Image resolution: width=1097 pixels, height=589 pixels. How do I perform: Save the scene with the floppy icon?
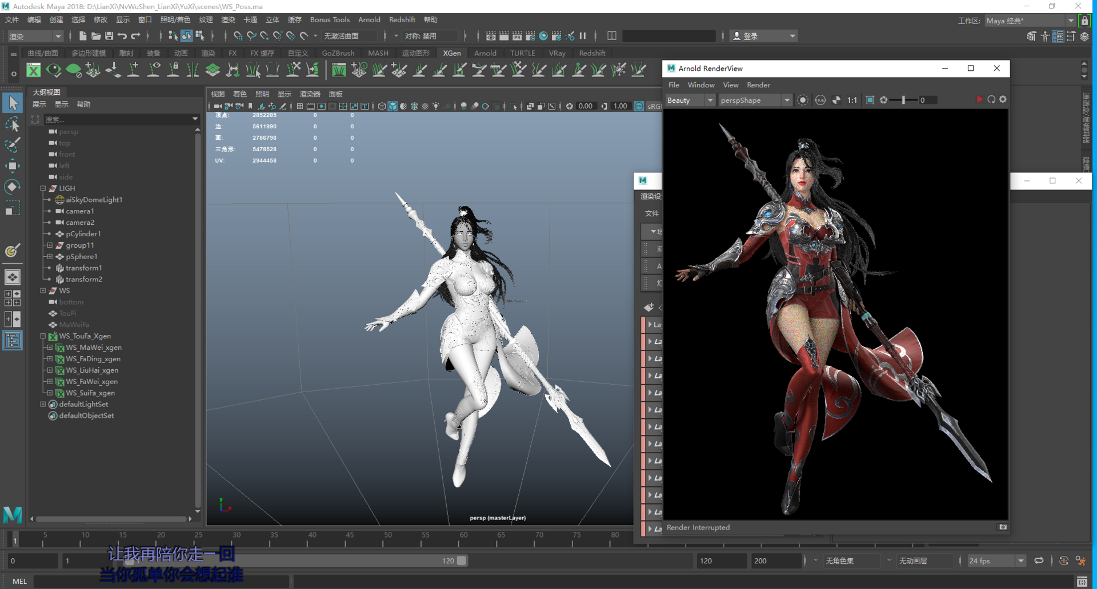(x=109, y=36)
